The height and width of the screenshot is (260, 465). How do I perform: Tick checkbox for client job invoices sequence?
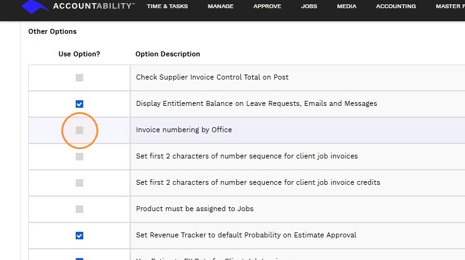tap(79, 157)
